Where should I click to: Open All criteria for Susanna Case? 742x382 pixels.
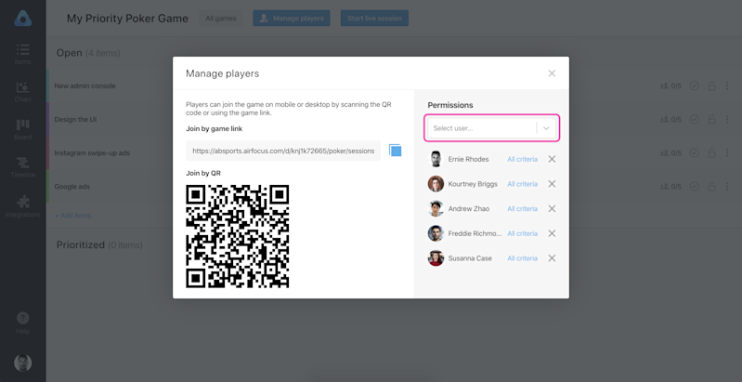click(x=523, y=258)
